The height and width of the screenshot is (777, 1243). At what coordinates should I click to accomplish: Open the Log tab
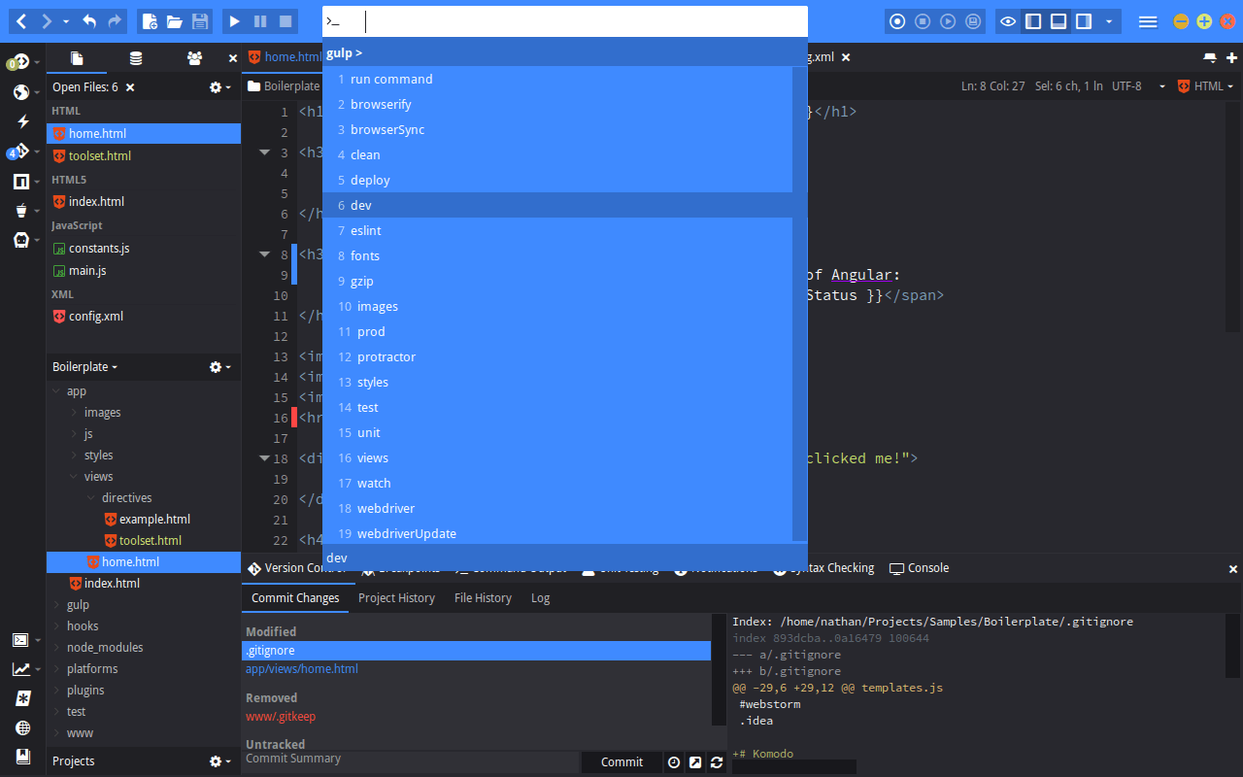tap(541, 598)
